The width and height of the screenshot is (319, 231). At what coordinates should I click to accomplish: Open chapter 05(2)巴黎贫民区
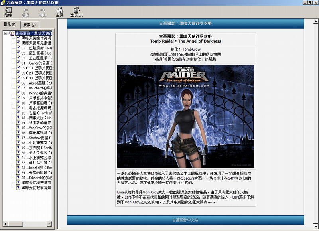tap(36, 73)
